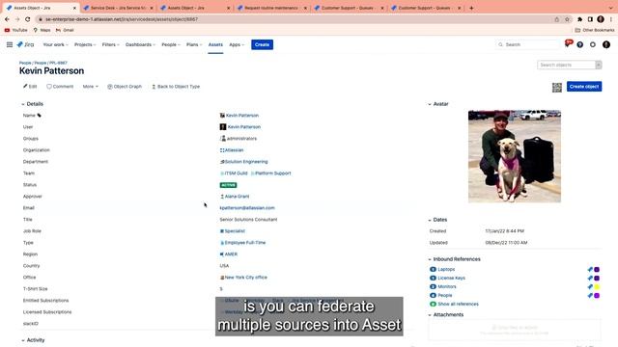Viewport: 618px width, 347px height.
Task: Click Show all references
Action: pyautogui.click(x=458, y=305)
